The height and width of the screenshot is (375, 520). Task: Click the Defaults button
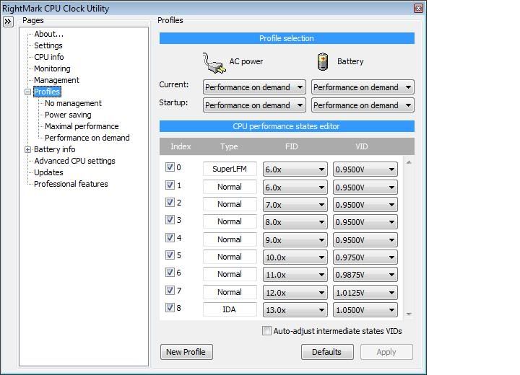[x=327, y=352]
